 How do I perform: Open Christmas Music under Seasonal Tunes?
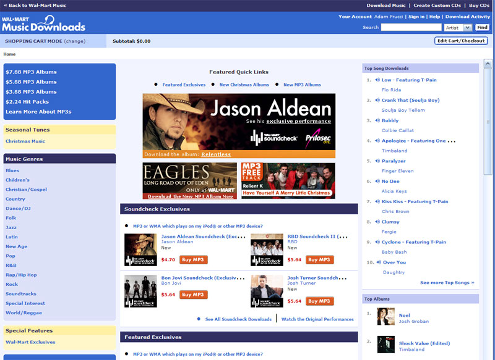click(25, 141)
